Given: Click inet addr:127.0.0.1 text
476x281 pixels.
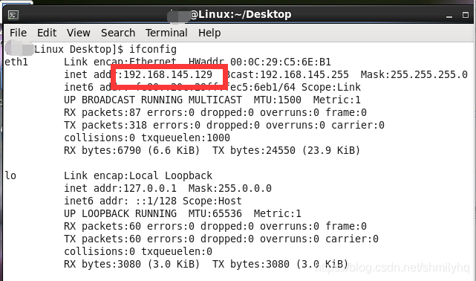Looking at the screenshot, I should click(120, 188).
